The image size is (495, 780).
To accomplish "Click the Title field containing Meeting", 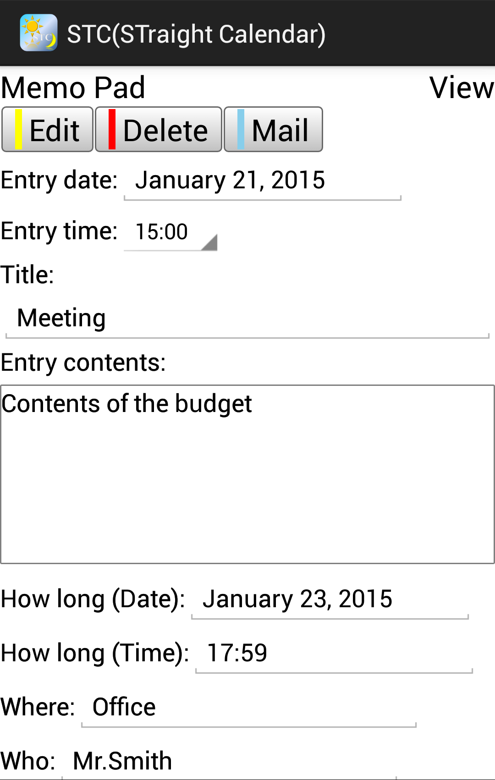I will pyautogui.click(x=247, y=319).
